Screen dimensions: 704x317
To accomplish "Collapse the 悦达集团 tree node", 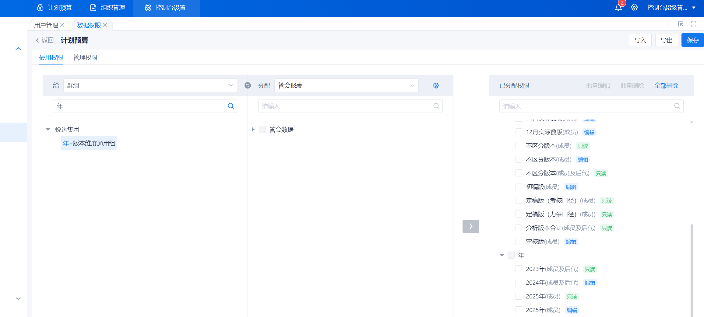I will click(x=48, y=130).
